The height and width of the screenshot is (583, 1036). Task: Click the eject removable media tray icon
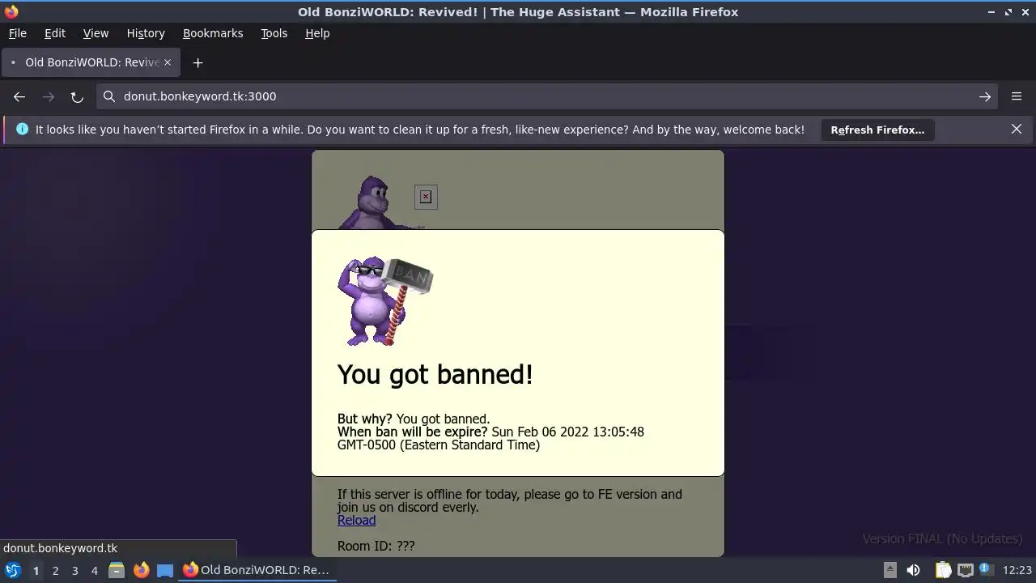890,570
